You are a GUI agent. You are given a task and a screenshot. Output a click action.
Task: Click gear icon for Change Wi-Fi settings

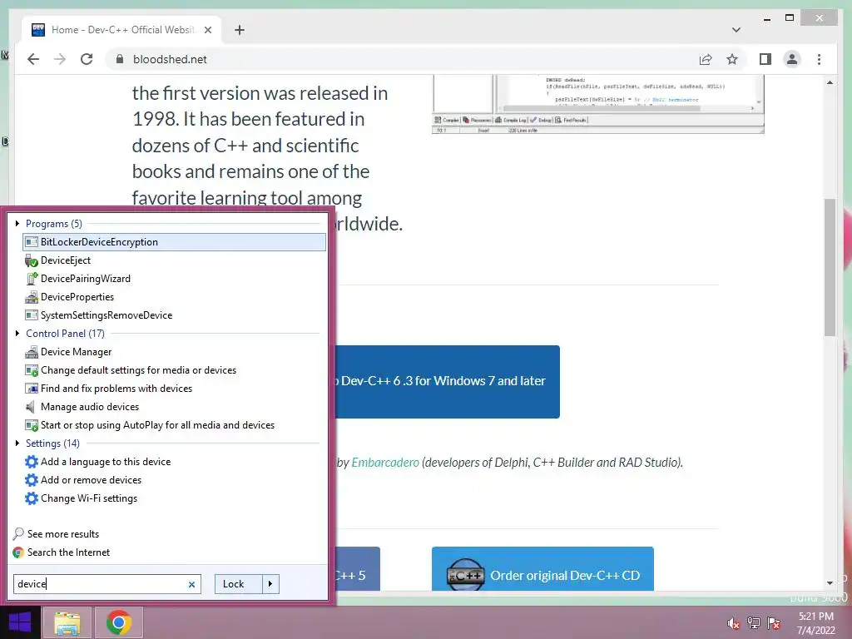point(32,498)
